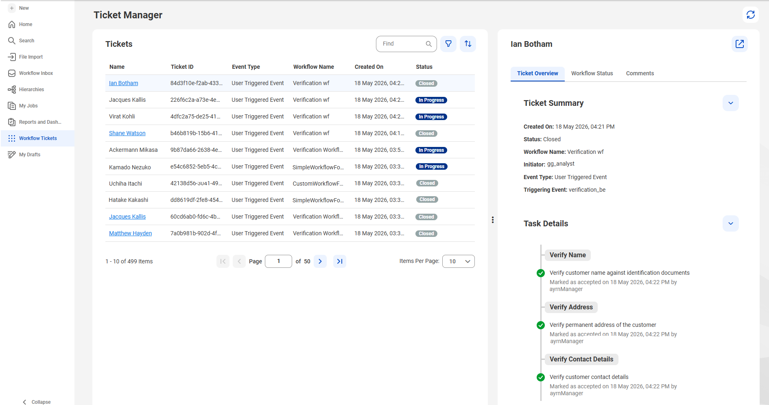Select the Virat Kohli ticket row
Viewport: 769px width, 405px height.
tap(290, 116)
